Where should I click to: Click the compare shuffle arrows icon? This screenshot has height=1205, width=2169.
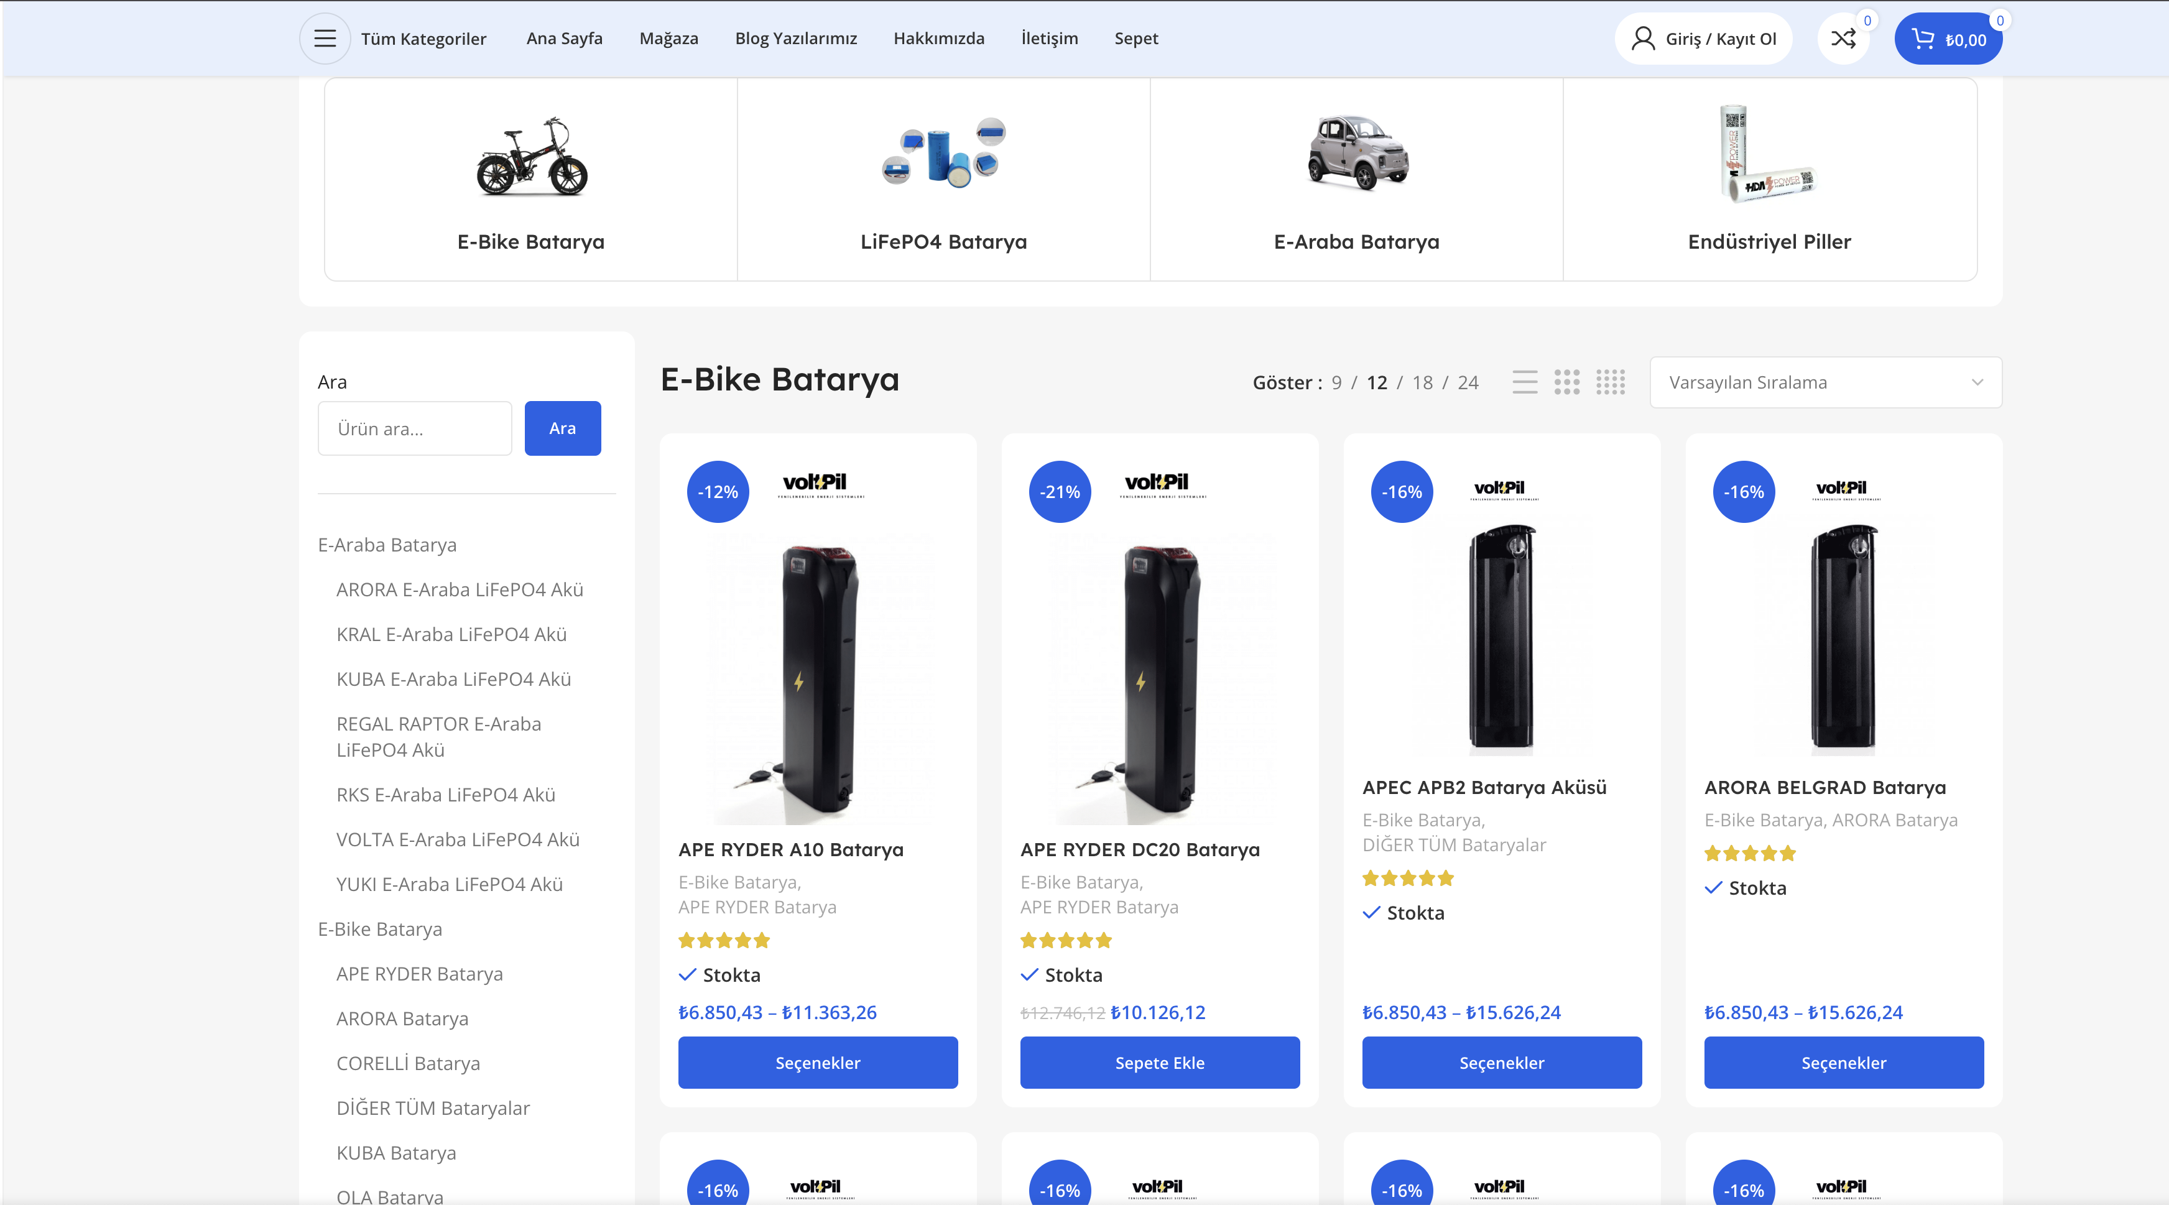pos(1843,39)
